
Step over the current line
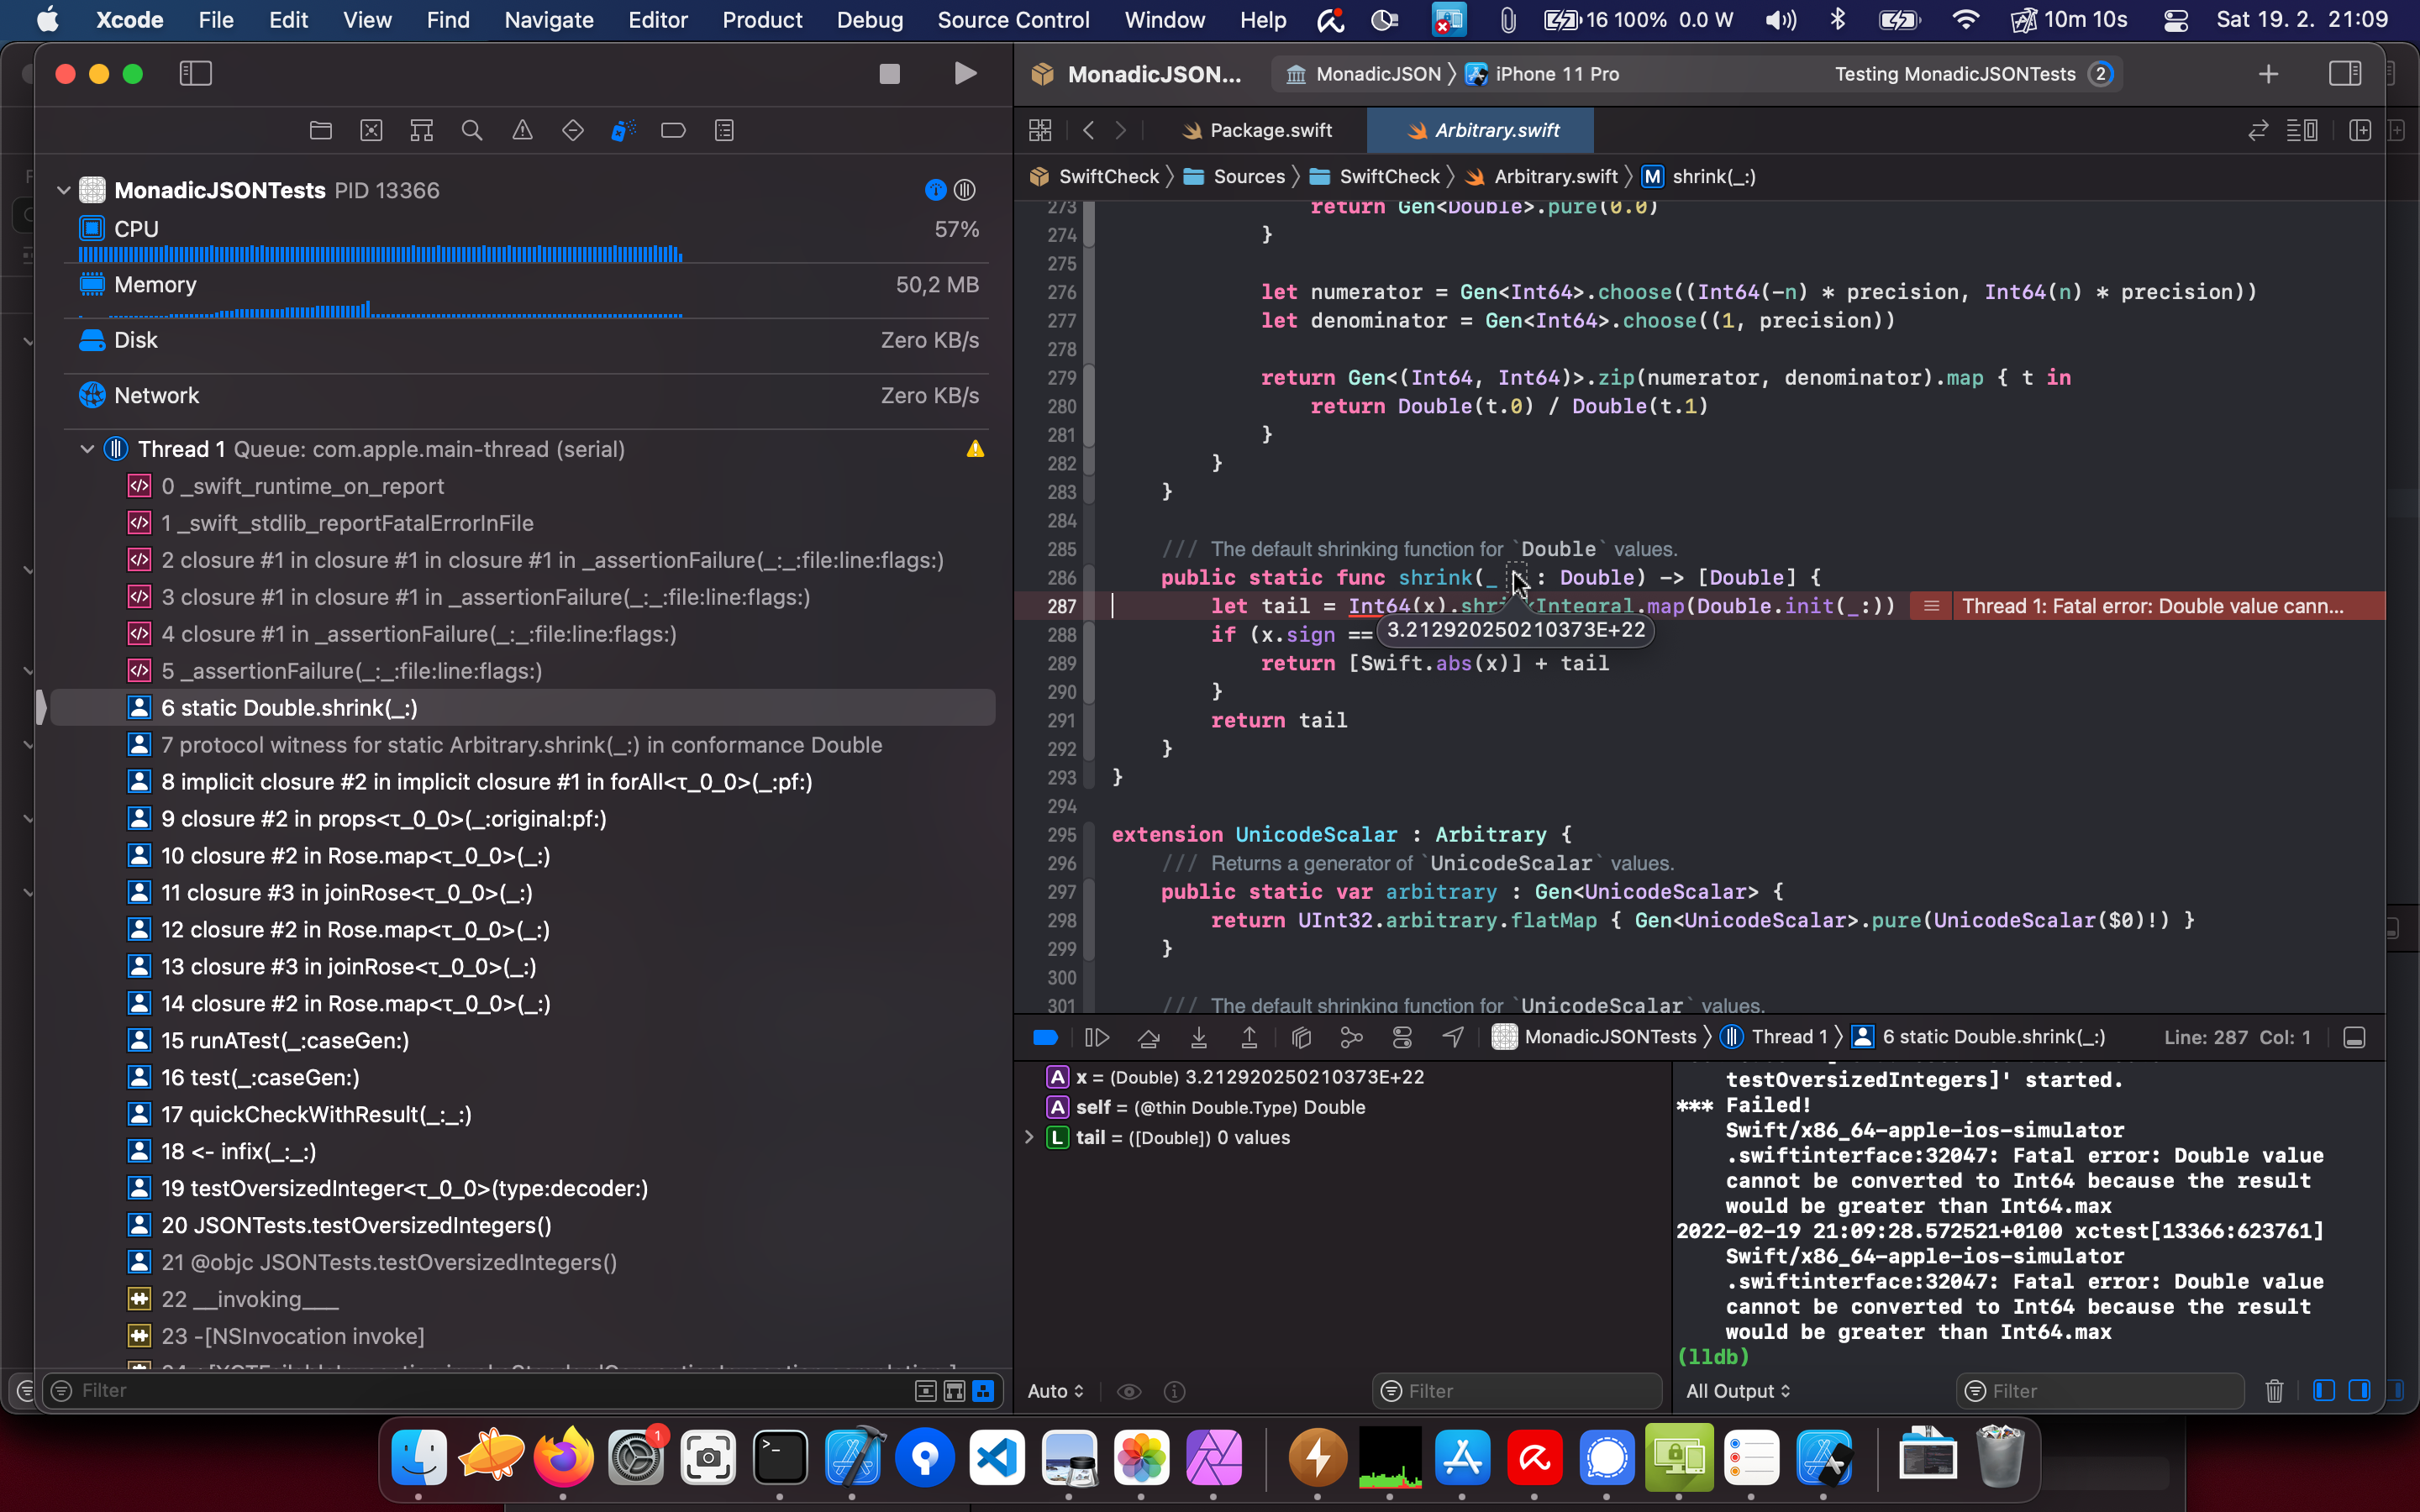[x=1148, y=1038]
